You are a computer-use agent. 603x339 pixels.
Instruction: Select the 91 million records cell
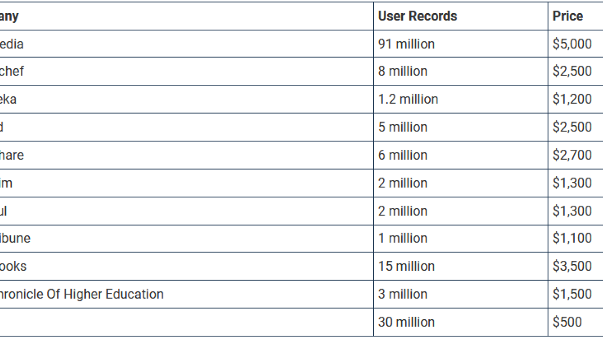pyautogui.click(x=406, y=44)
